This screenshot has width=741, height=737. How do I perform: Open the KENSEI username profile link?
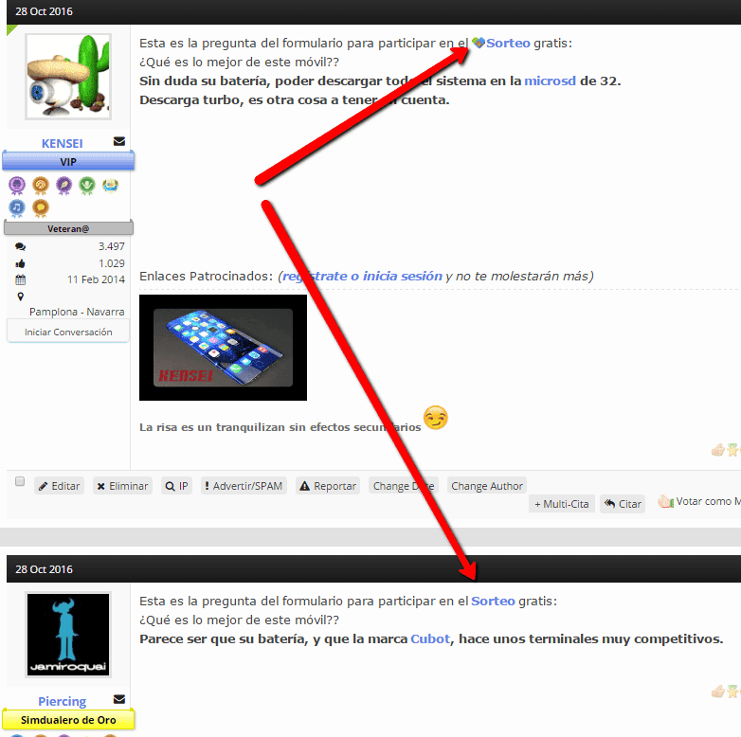(x=62, y=144)
